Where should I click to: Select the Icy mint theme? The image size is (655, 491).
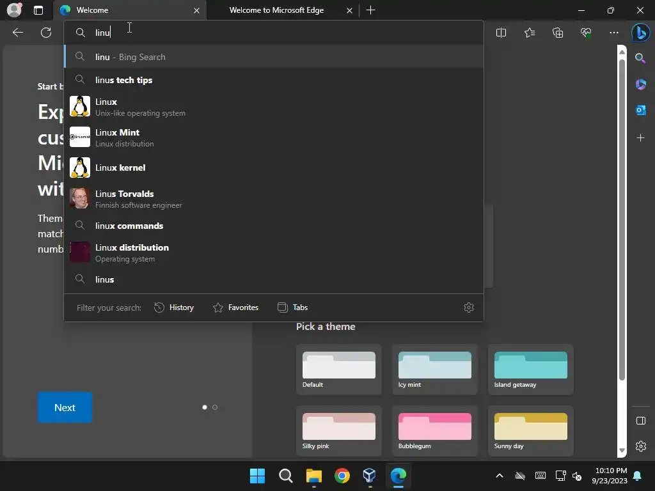tap(434, 370)
